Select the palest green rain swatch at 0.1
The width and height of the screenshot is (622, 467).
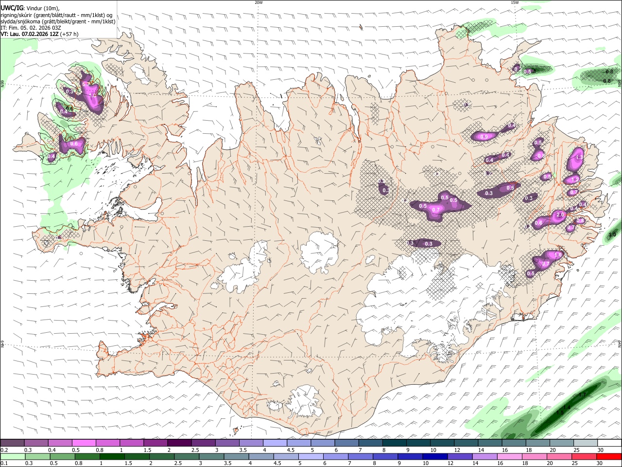click(x=12, y=456)
